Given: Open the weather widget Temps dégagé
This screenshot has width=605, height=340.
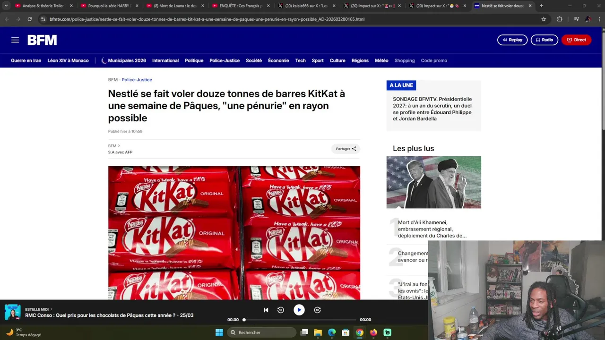Looking at the screenshot, I should [24, 332].
